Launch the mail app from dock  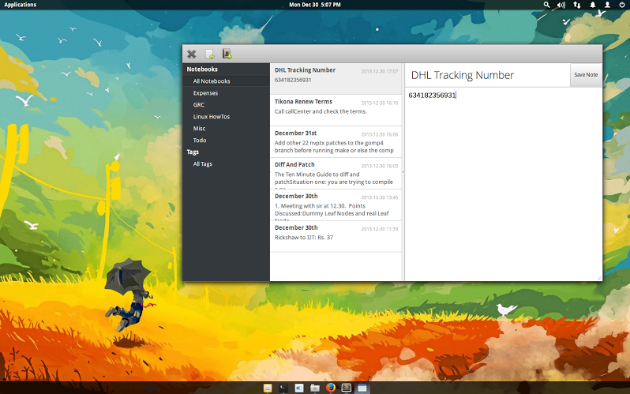pyautogui.click(x=268, y=388)
